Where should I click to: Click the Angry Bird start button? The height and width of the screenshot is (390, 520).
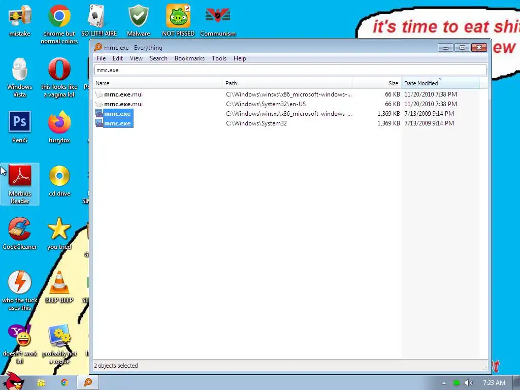pos(14,381)
